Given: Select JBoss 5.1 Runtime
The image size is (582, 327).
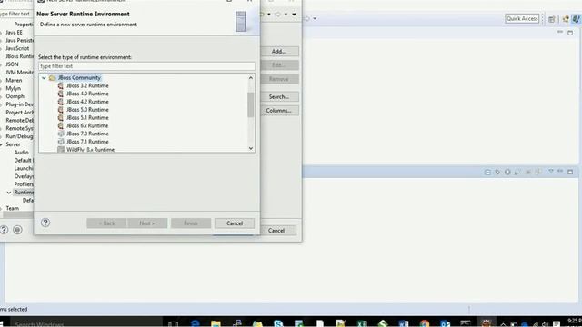Looking at the screenshot, I should 87,117.
